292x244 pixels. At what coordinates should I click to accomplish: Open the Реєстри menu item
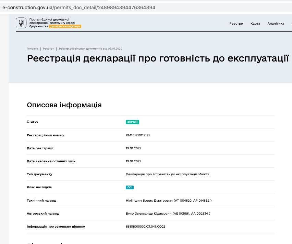coord(236,23)
